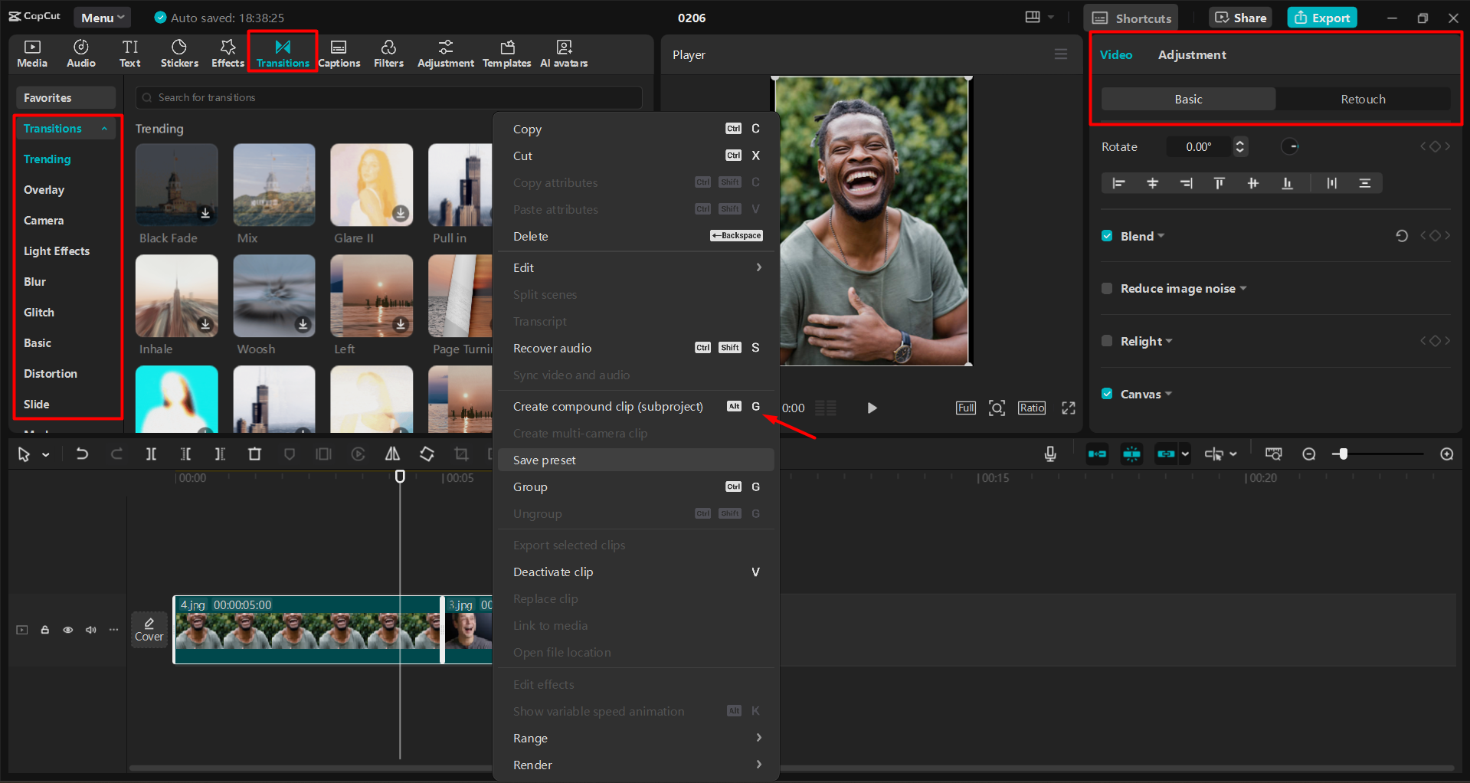Collapse the Transitions category in sidebar
The height and width of the screenshot is (783, 1470).
click(x=105, y=128)
